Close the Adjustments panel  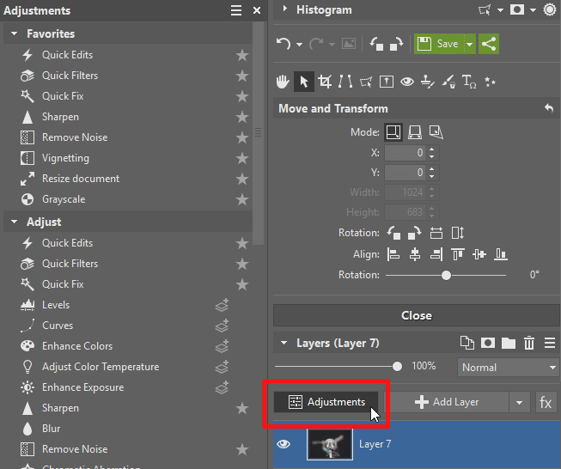point(257,10)
